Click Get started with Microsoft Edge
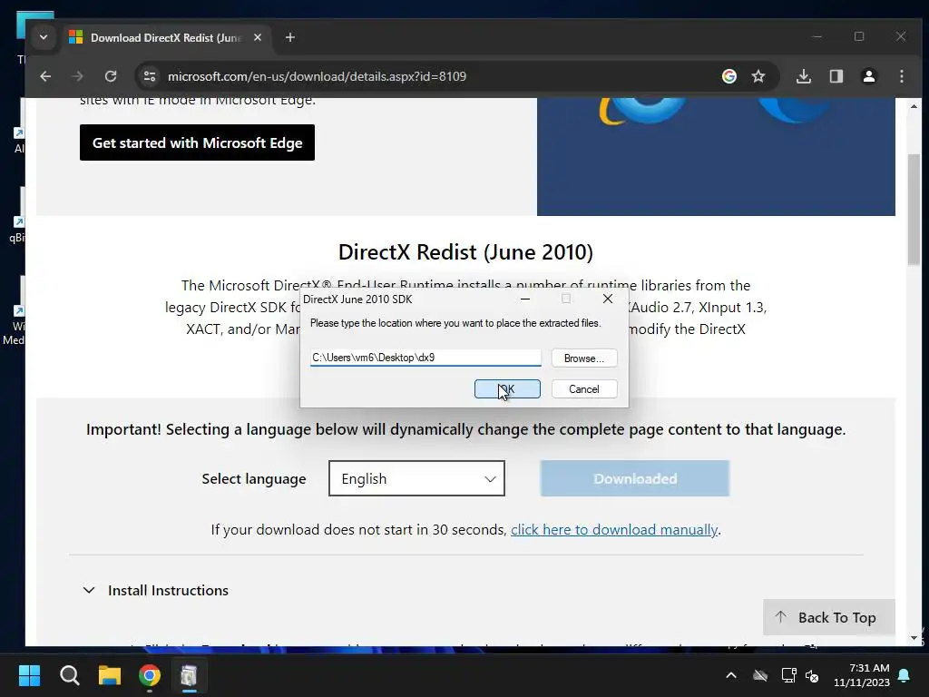Viewport: 929px width, 697px height. click(x=197, y=142)
